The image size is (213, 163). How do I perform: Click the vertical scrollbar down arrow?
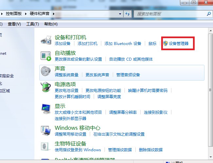tap(211, 157)
